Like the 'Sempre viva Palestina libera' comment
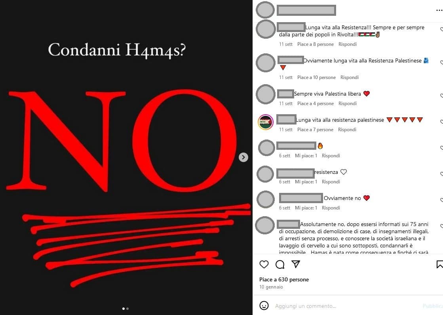Image resolution: width=443 pixels, height=315 pixels. click(x=441, y=96)
